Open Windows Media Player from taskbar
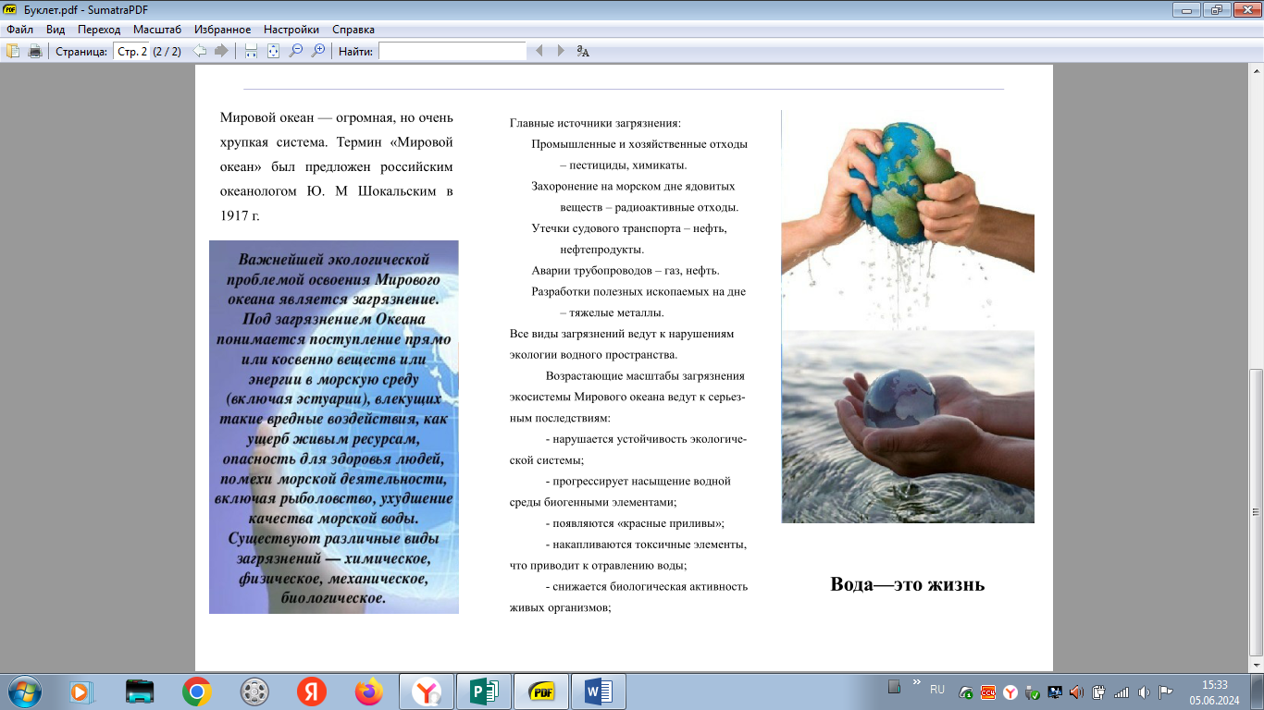Image resolution: width=1264 pixels, height=710 pixels. pos(82,692)
